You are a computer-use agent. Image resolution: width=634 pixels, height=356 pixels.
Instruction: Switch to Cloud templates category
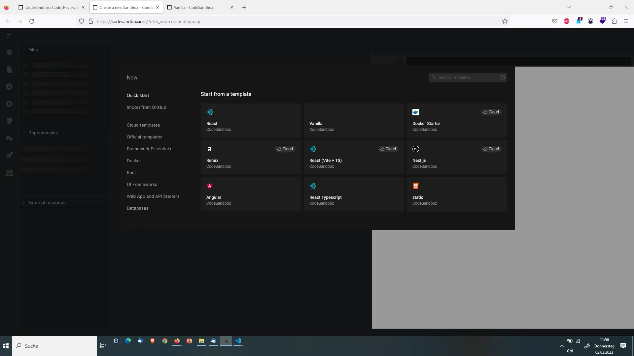coord(143,125)
